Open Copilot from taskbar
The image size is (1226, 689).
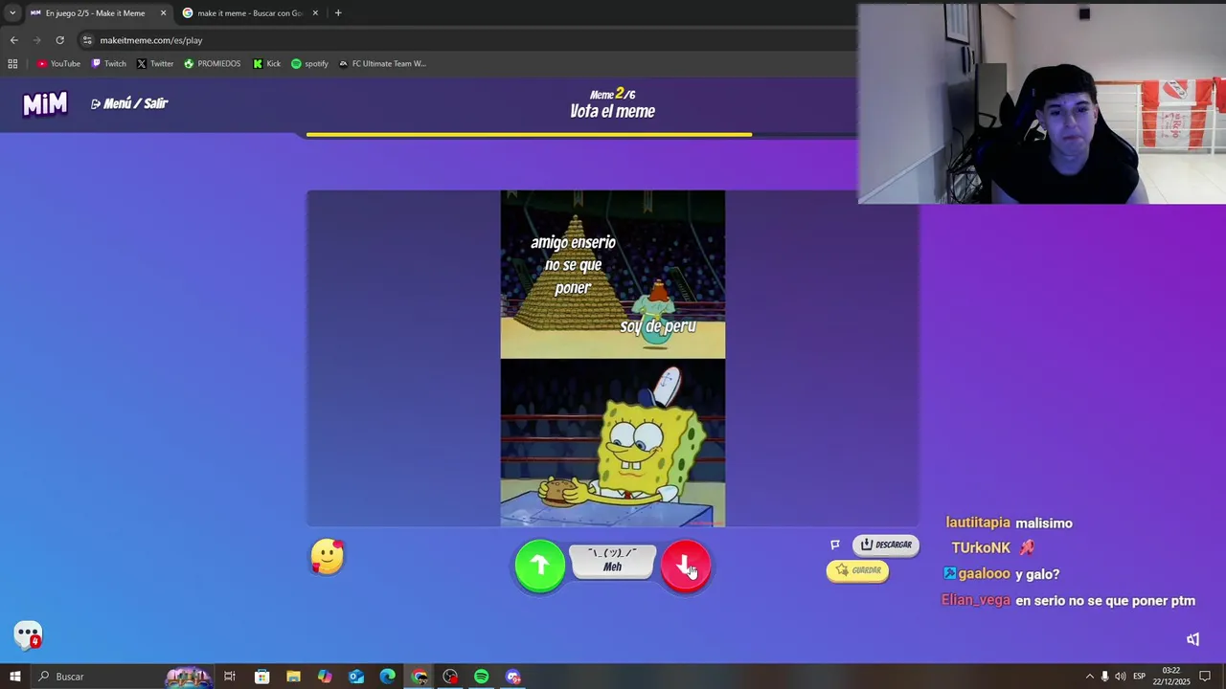(325, 677)
